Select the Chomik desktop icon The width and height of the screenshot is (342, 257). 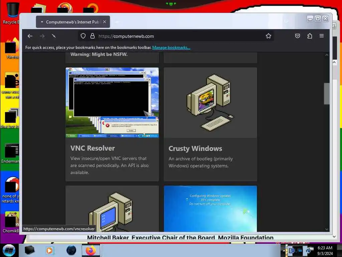click(x=11, y=222)
